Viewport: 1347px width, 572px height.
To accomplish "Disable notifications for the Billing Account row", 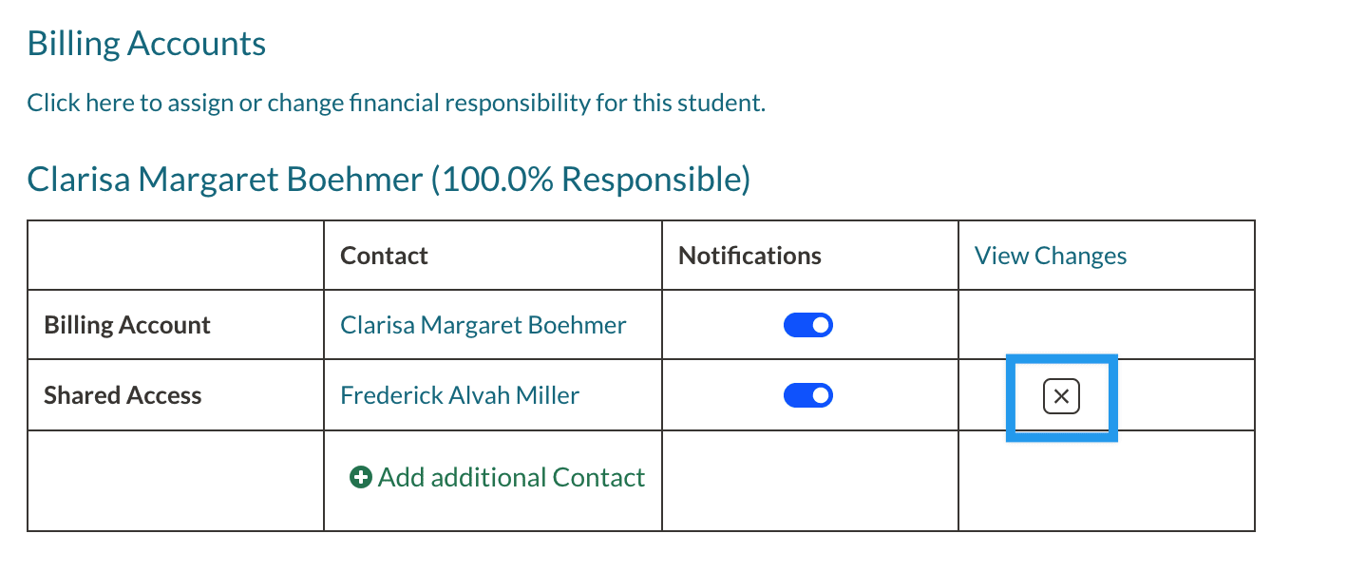I will coord(808,326).
